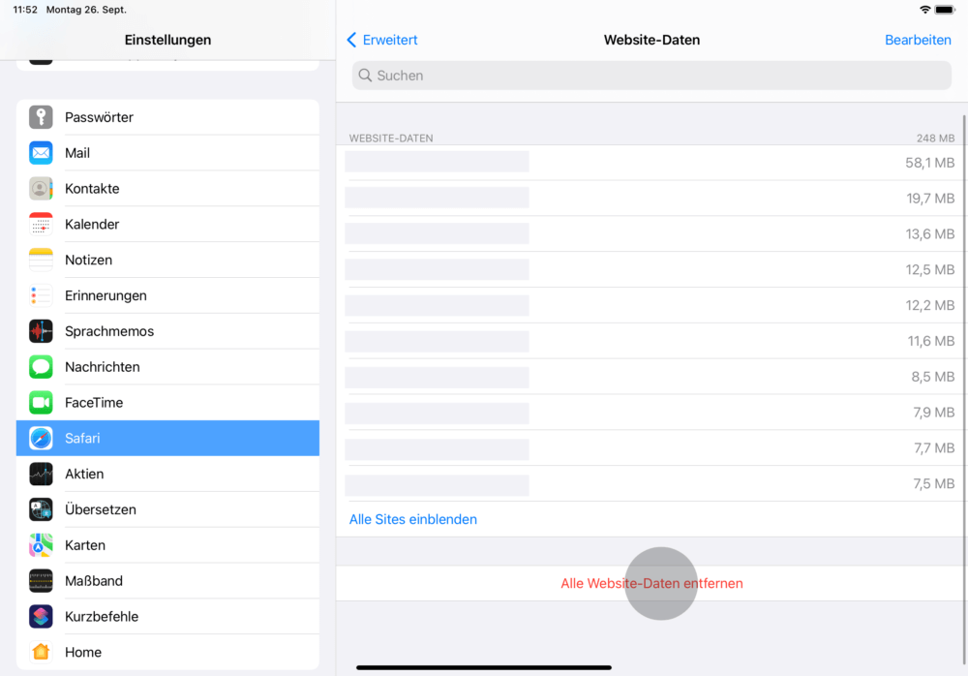Select the 7,7 MB website row
This screenshot has height=676, width=968.
(x=651, y=448)
